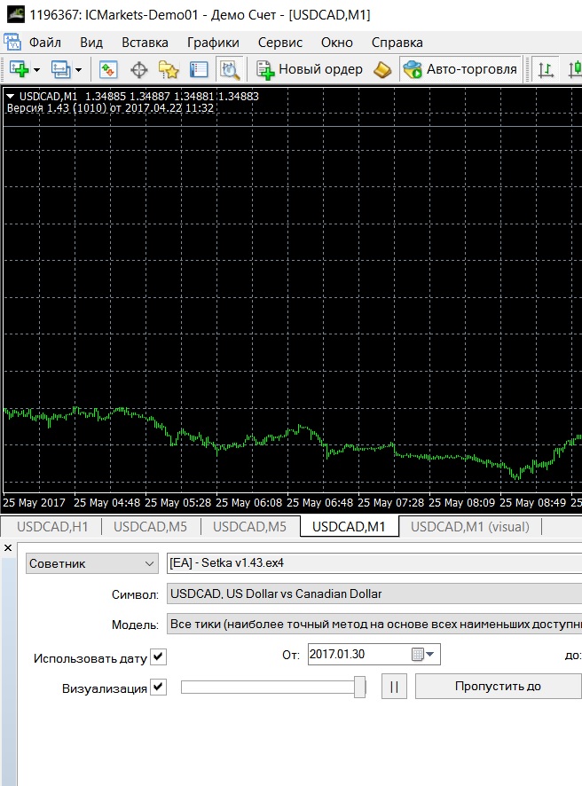Toggle the Визуализация checkbox
The width and height of the screenshot is (582, 786).
click(x=159, y=687)
